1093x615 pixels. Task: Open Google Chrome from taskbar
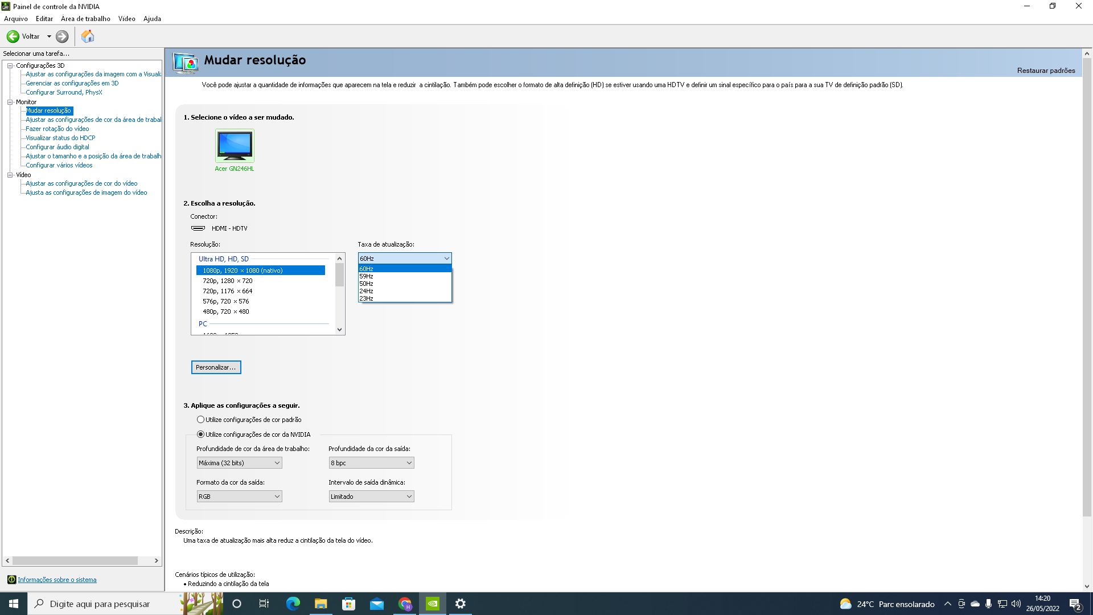coord(405,604)
